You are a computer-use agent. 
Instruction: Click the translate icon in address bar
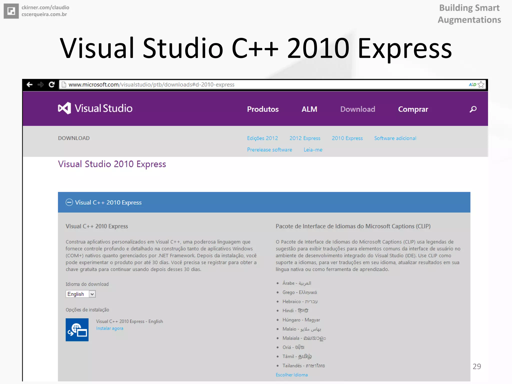tap(472, 84)
